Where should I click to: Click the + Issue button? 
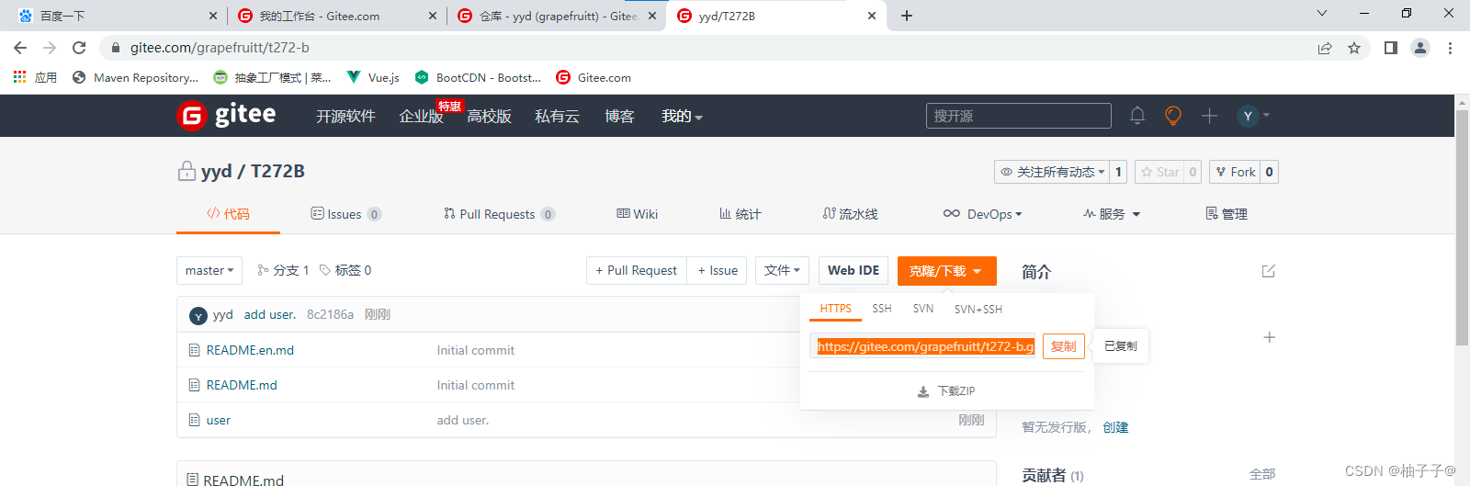coord(718,270)
